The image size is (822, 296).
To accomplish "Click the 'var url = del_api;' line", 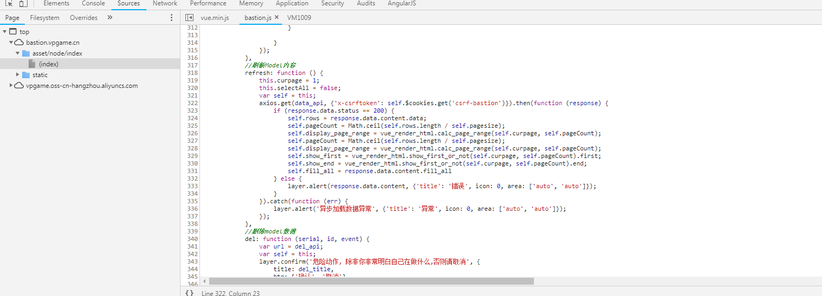I will [x=291, y=246].
